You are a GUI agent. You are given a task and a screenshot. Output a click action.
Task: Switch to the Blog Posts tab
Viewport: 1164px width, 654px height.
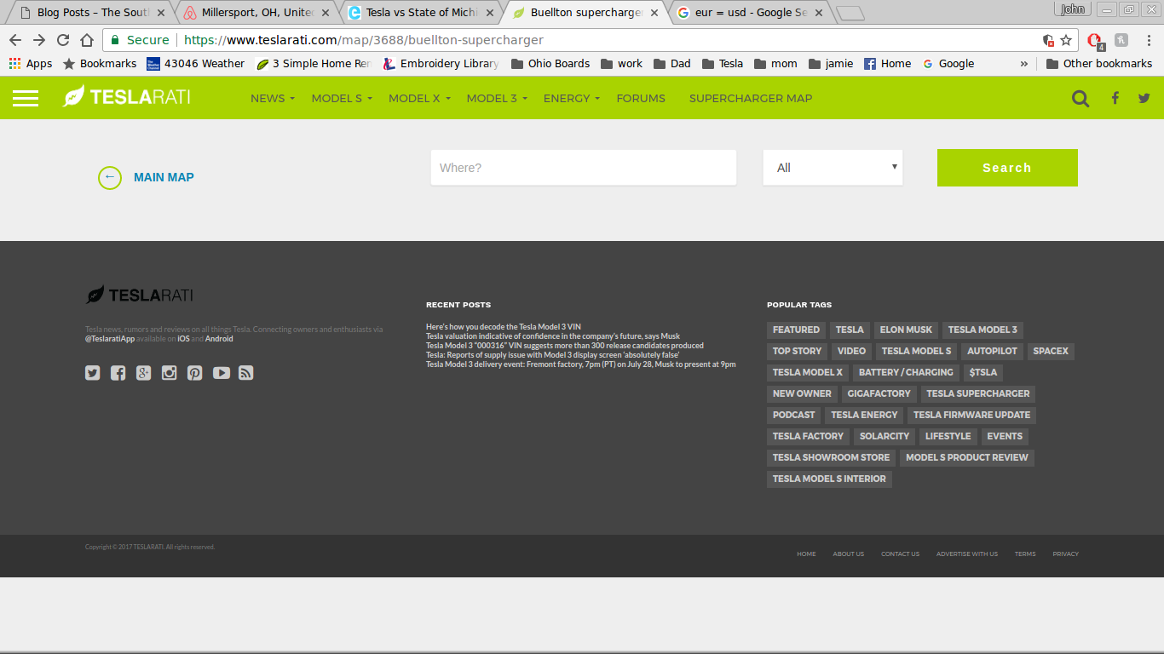[94, 13]
